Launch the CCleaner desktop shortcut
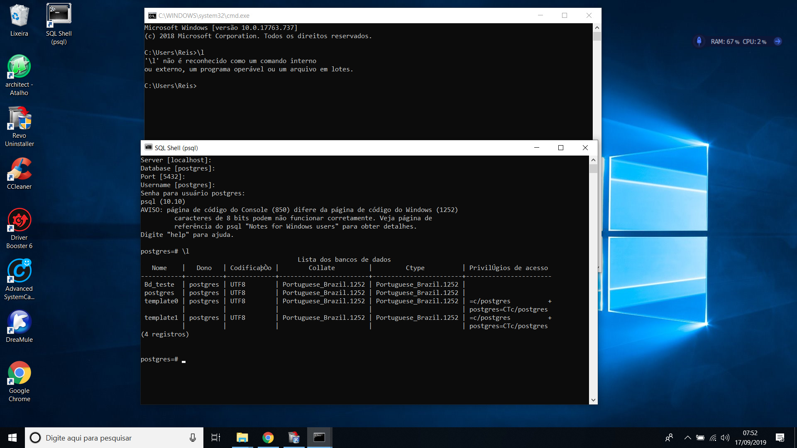Image resolution: width=797 pixels, height=448 pixels. (x=19, y=169)
